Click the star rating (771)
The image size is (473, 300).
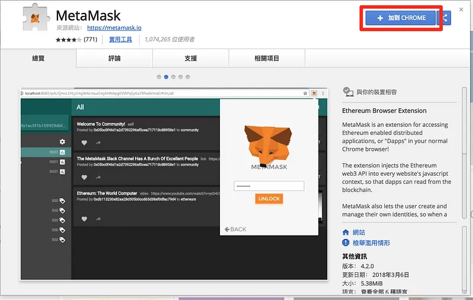(x=76, y=40)
